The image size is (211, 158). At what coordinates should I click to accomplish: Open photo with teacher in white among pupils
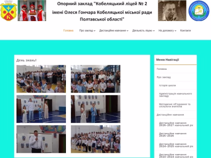click(95, 79)
